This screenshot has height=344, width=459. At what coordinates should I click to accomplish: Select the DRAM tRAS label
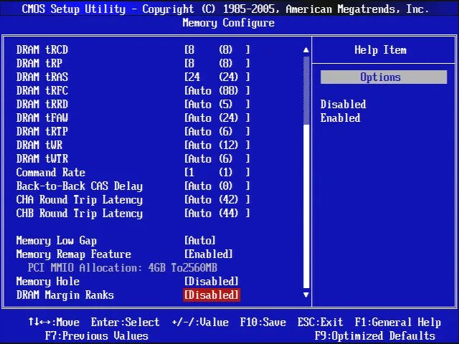point(42,77)
